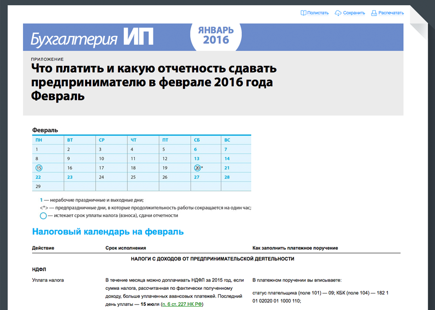Click the Как заполнить платежное поручение header
Viewport: 435px width, 310px height.
click(x=295, y=248)
